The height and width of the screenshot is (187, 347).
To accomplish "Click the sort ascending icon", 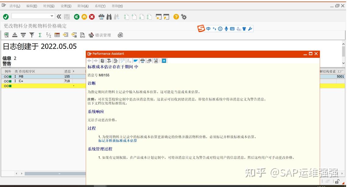I will [14, 35].
